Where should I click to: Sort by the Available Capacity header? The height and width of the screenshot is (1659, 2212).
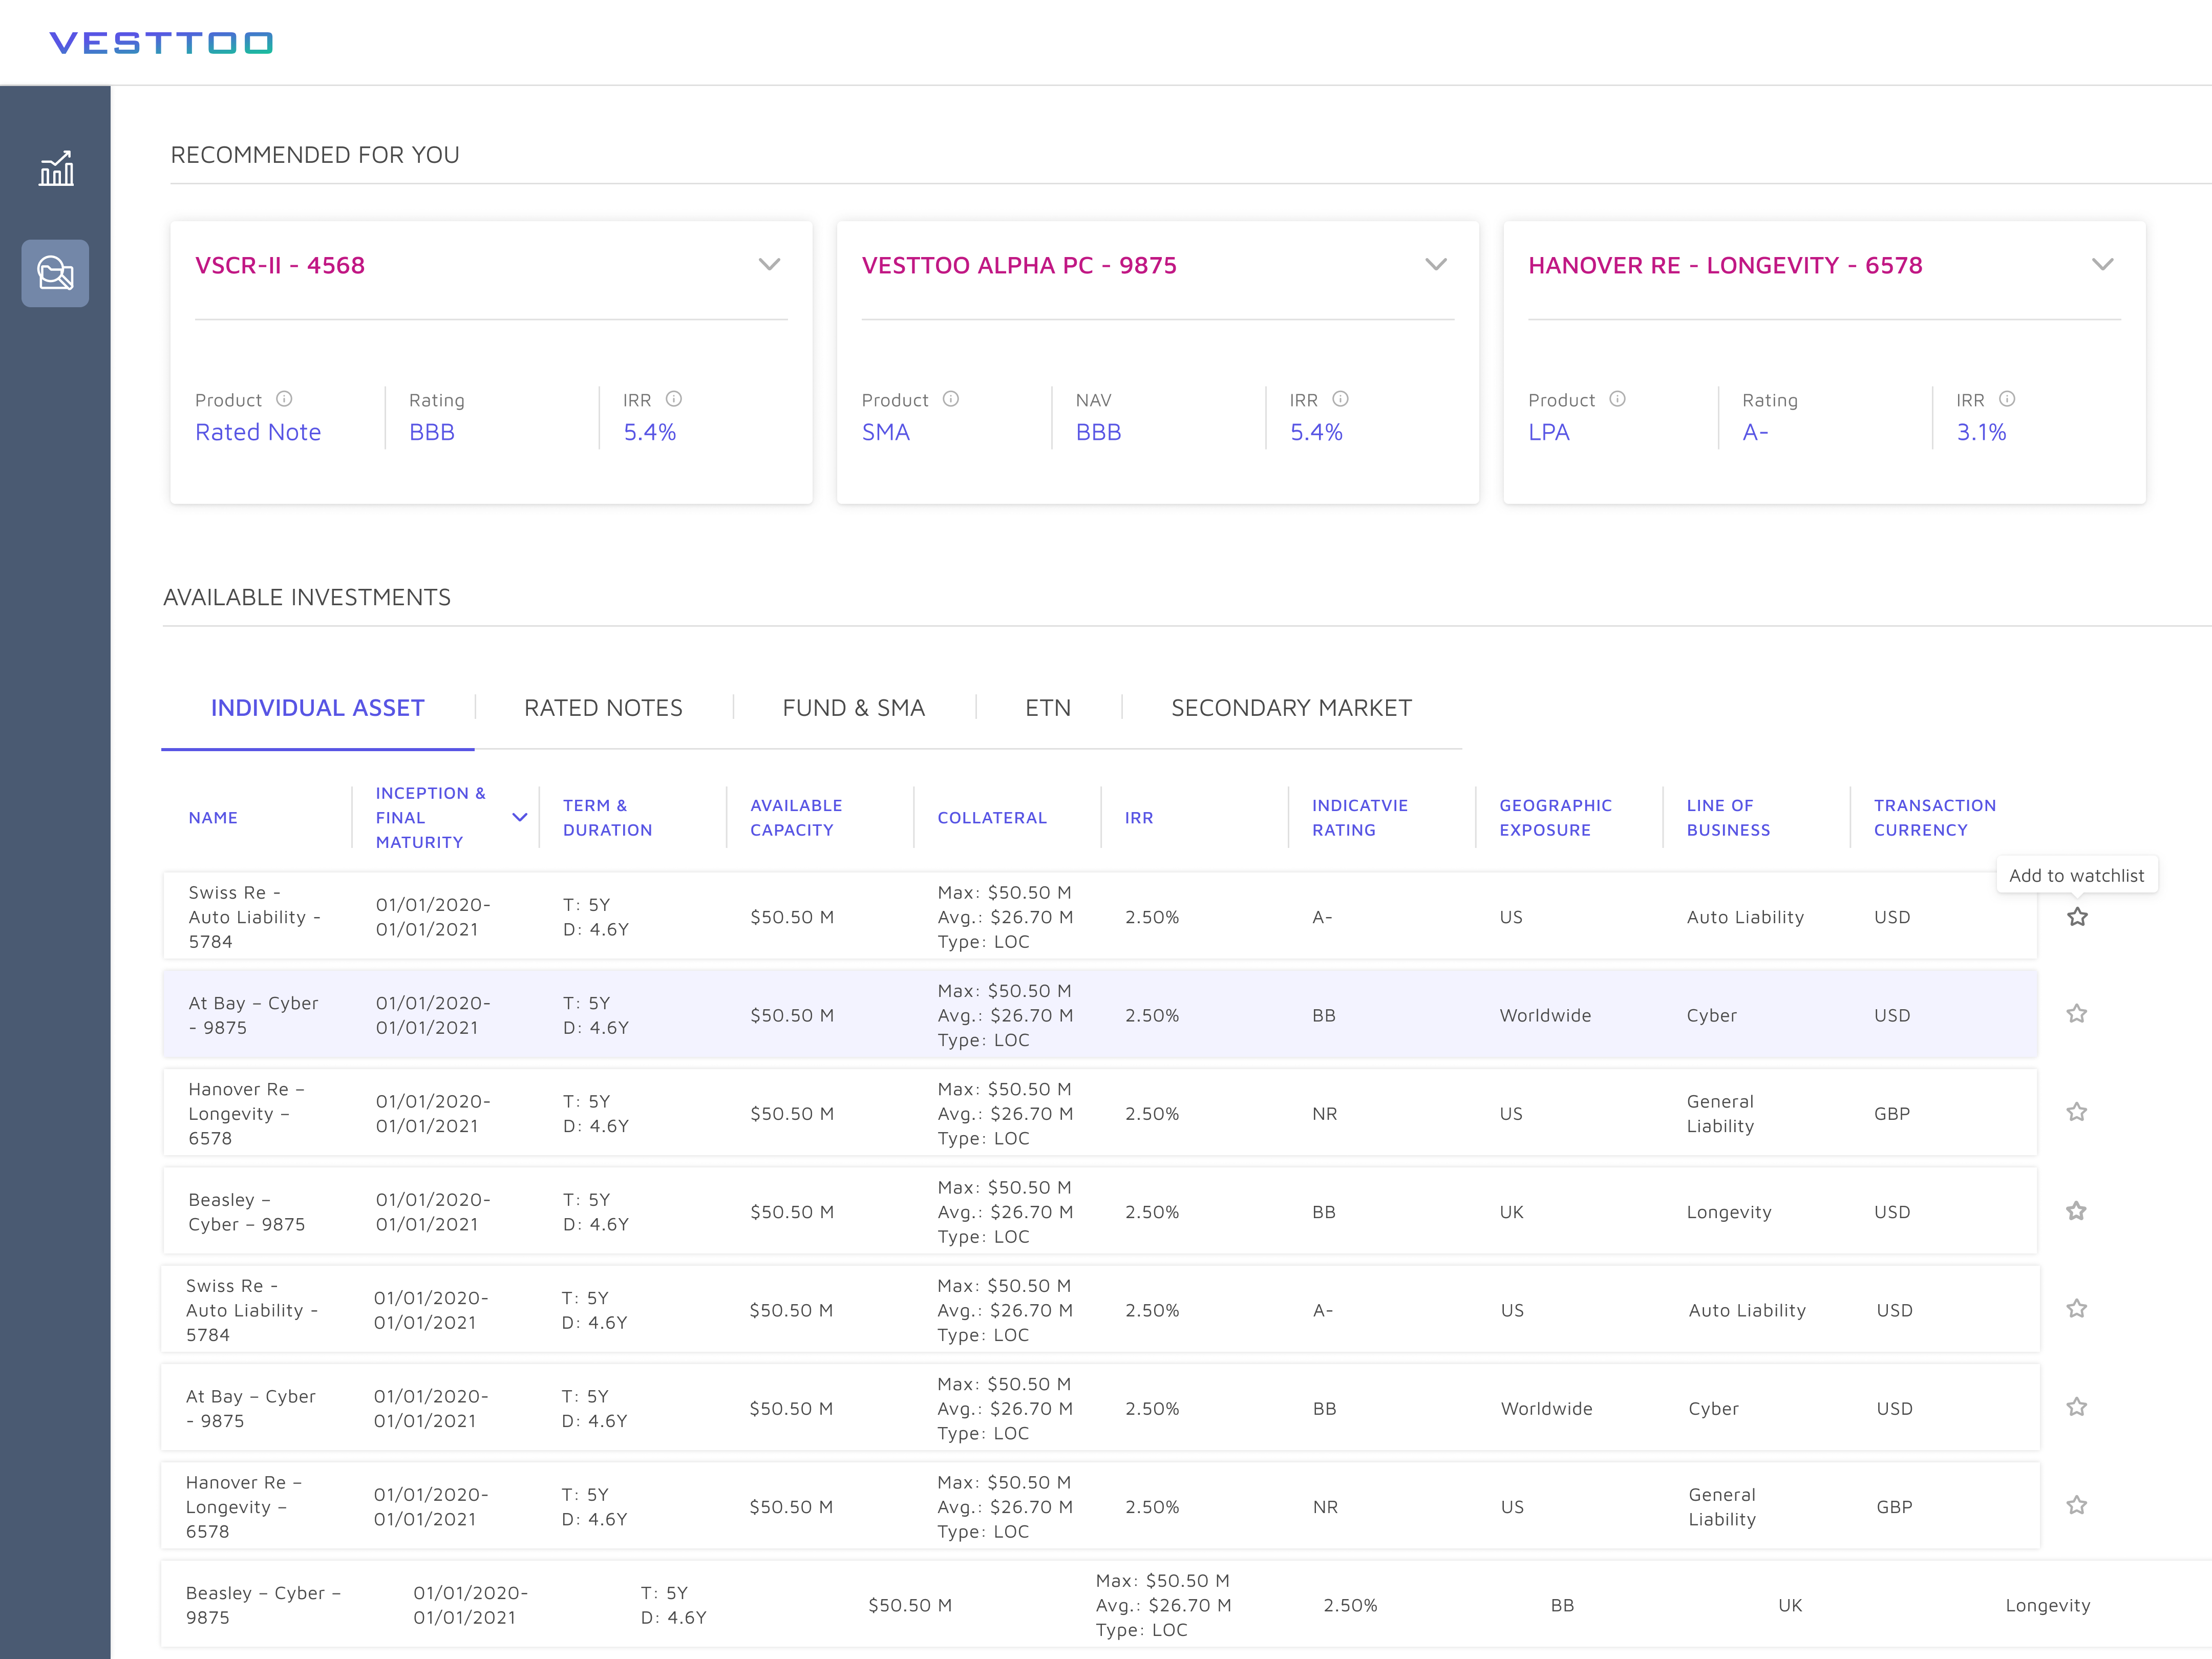click(x=796, y=818)
